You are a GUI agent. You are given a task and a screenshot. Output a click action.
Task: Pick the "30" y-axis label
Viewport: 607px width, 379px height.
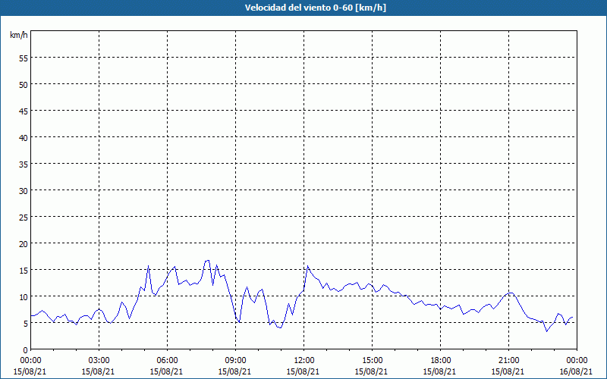(24, 191)
